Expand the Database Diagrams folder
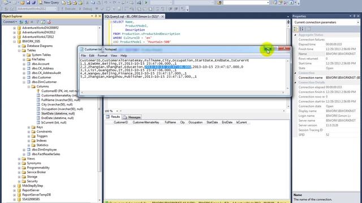This screenshot has height=203, width=362. click(x=19, y=46)
